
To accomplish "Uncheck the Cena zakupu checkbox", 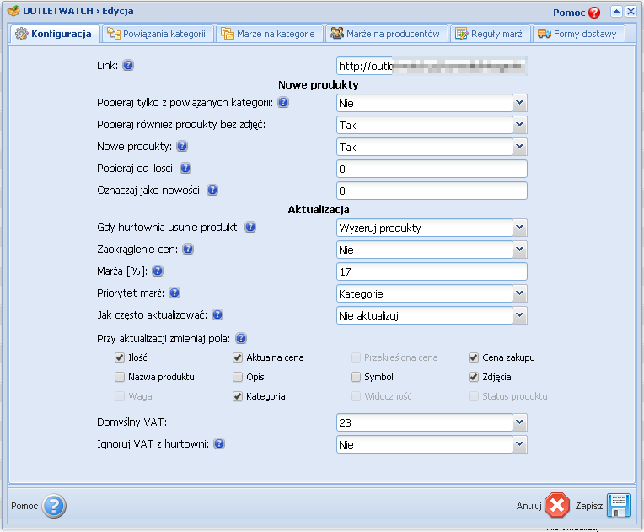I will click(x=474, y=357).
